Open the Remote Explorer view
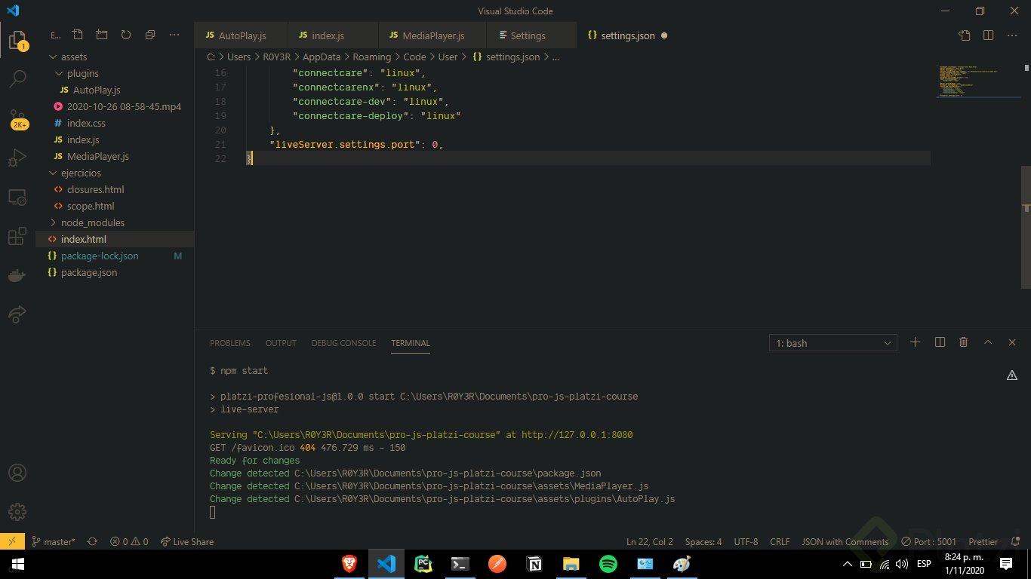The height and width of the screenshot is (579, 1031). [17, 198]
